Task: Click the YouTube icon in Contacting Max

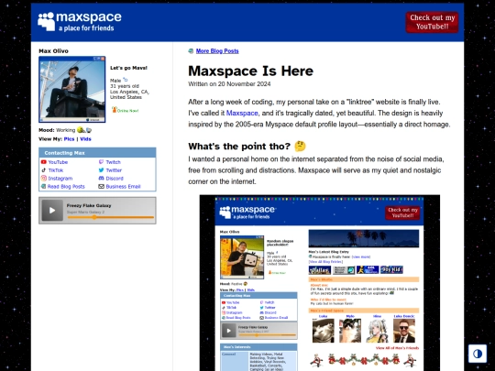Action: [44, 162]
